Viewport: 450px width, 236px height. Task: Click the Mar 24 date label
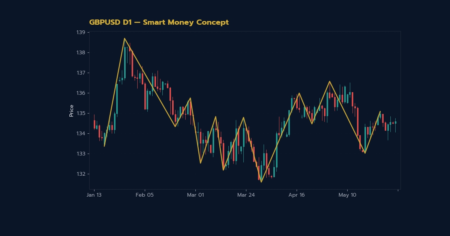click(x=246, y=195)
